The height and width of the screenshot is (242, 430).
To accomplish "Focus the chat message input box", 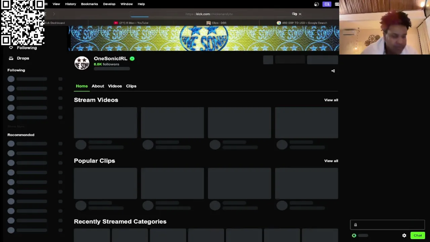I will pyautogui.click(x=387, y=225).
